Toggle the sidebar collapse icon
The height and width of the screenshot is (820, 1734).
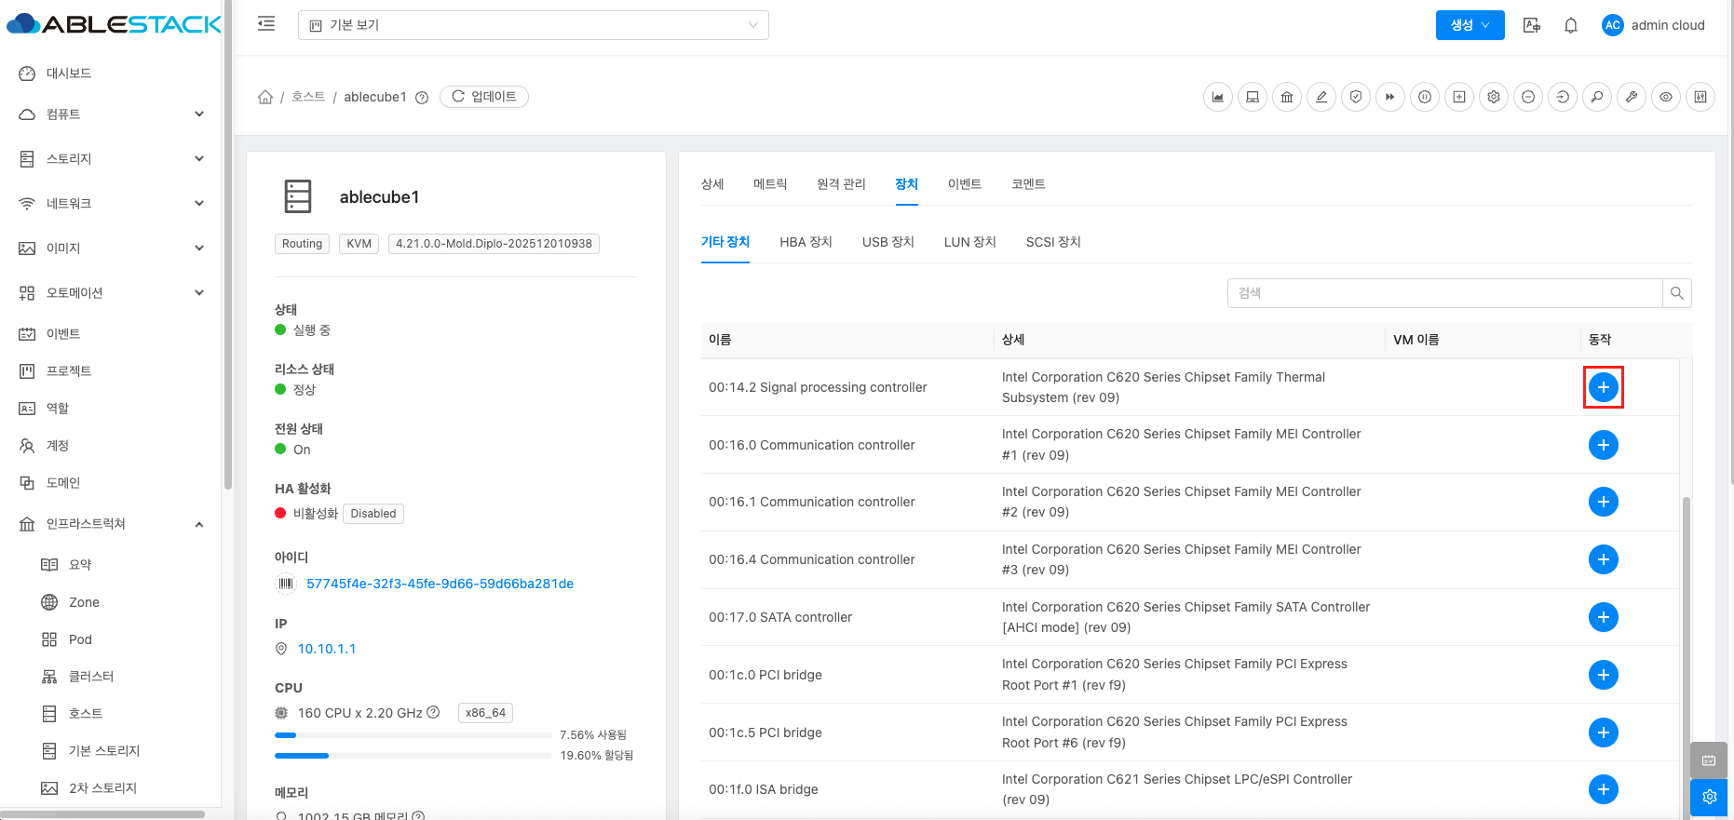click(266, 24)
